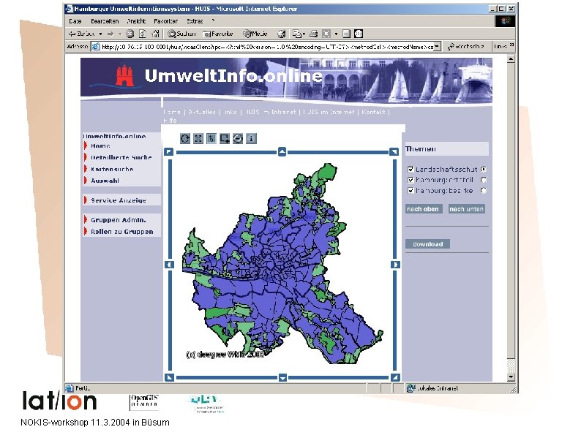Click the page scrollbar down arrow

point(511,377)
